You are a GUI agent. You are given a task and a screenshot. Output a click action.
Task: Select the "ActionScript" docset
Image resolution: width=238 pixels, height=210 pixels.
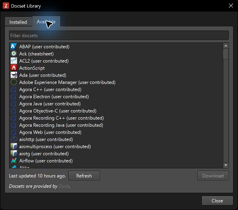(x=116, y=68)
